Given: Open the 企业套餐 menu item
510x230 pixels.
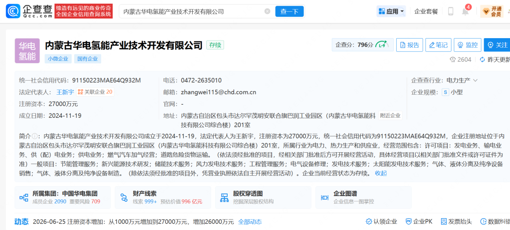Looking at the screenshot, I should 426,11.
